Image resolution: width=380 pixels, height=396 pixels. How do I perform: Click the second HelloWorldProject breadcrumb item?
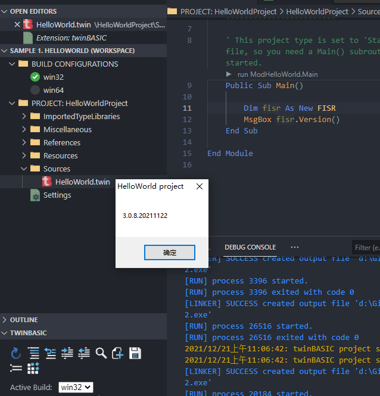tap(317, 12)
